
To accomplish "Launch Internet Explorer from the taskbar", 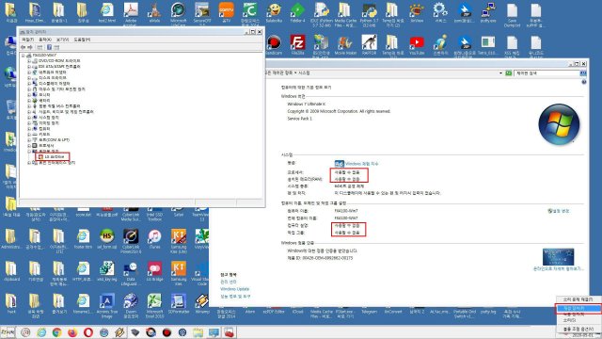I will click(x=41, y=332).
